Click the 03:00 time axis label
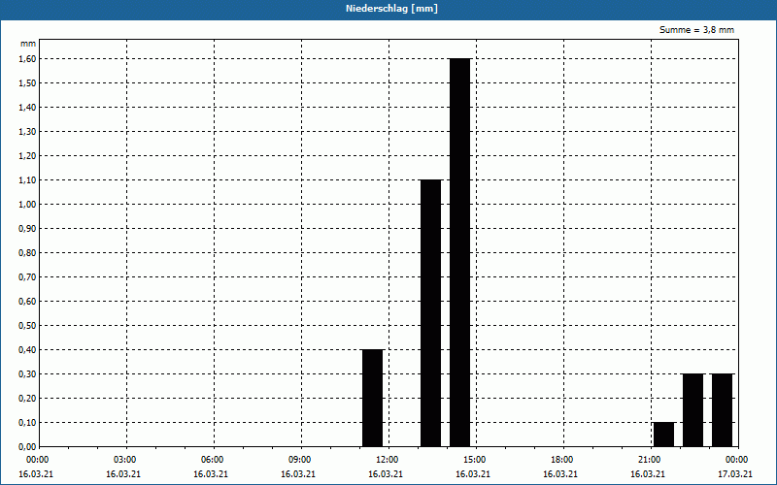 126,460
